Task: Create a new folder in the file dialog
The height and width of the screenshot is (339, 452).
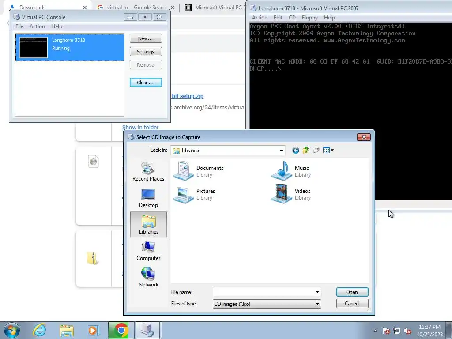Action: point(316,150)
